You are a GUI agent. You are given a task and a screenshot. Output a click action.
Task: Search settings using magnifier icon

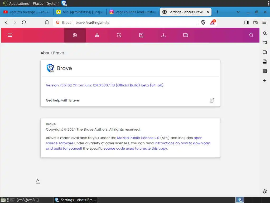pos(251,35)
